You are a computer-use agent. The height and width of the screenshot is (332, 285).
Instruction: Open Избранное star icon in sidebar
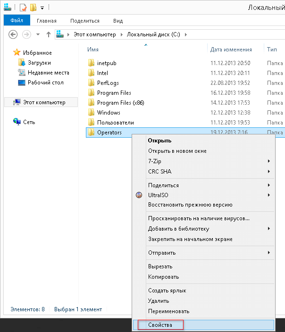[x=17, y=52]
